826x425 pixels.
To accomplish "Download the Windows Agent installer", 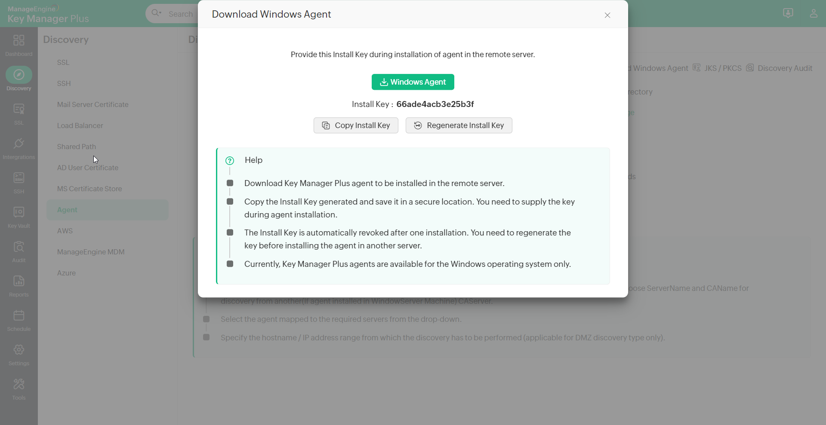I will (413, 82).
